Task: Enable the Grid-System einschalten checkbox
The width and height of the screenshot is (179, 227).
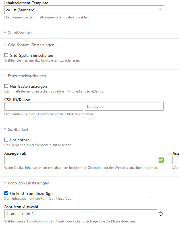Action: (6, 55)
